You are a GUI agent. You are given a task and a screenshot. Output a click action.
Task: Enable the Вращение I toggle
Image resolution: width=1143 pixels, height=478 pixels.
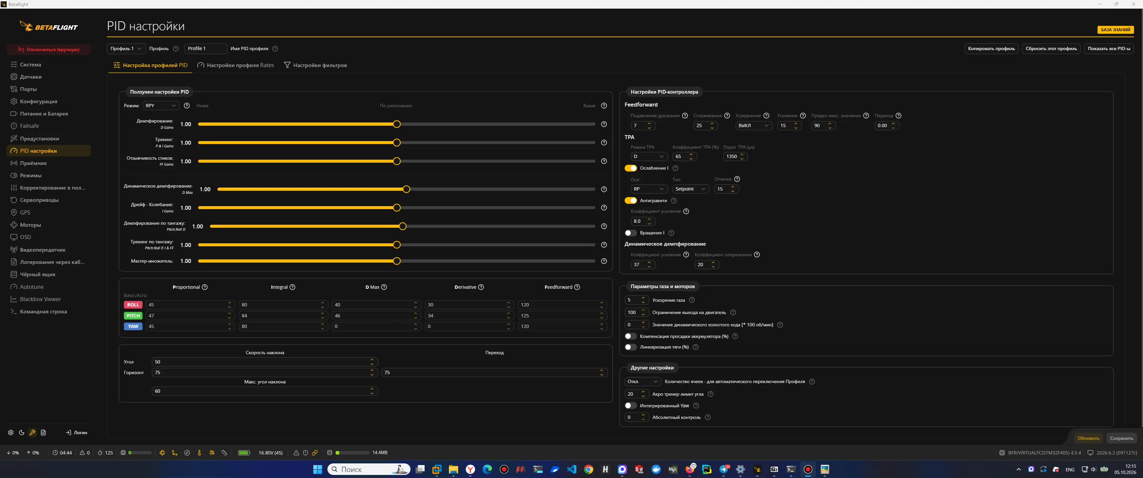coord(631,233)
